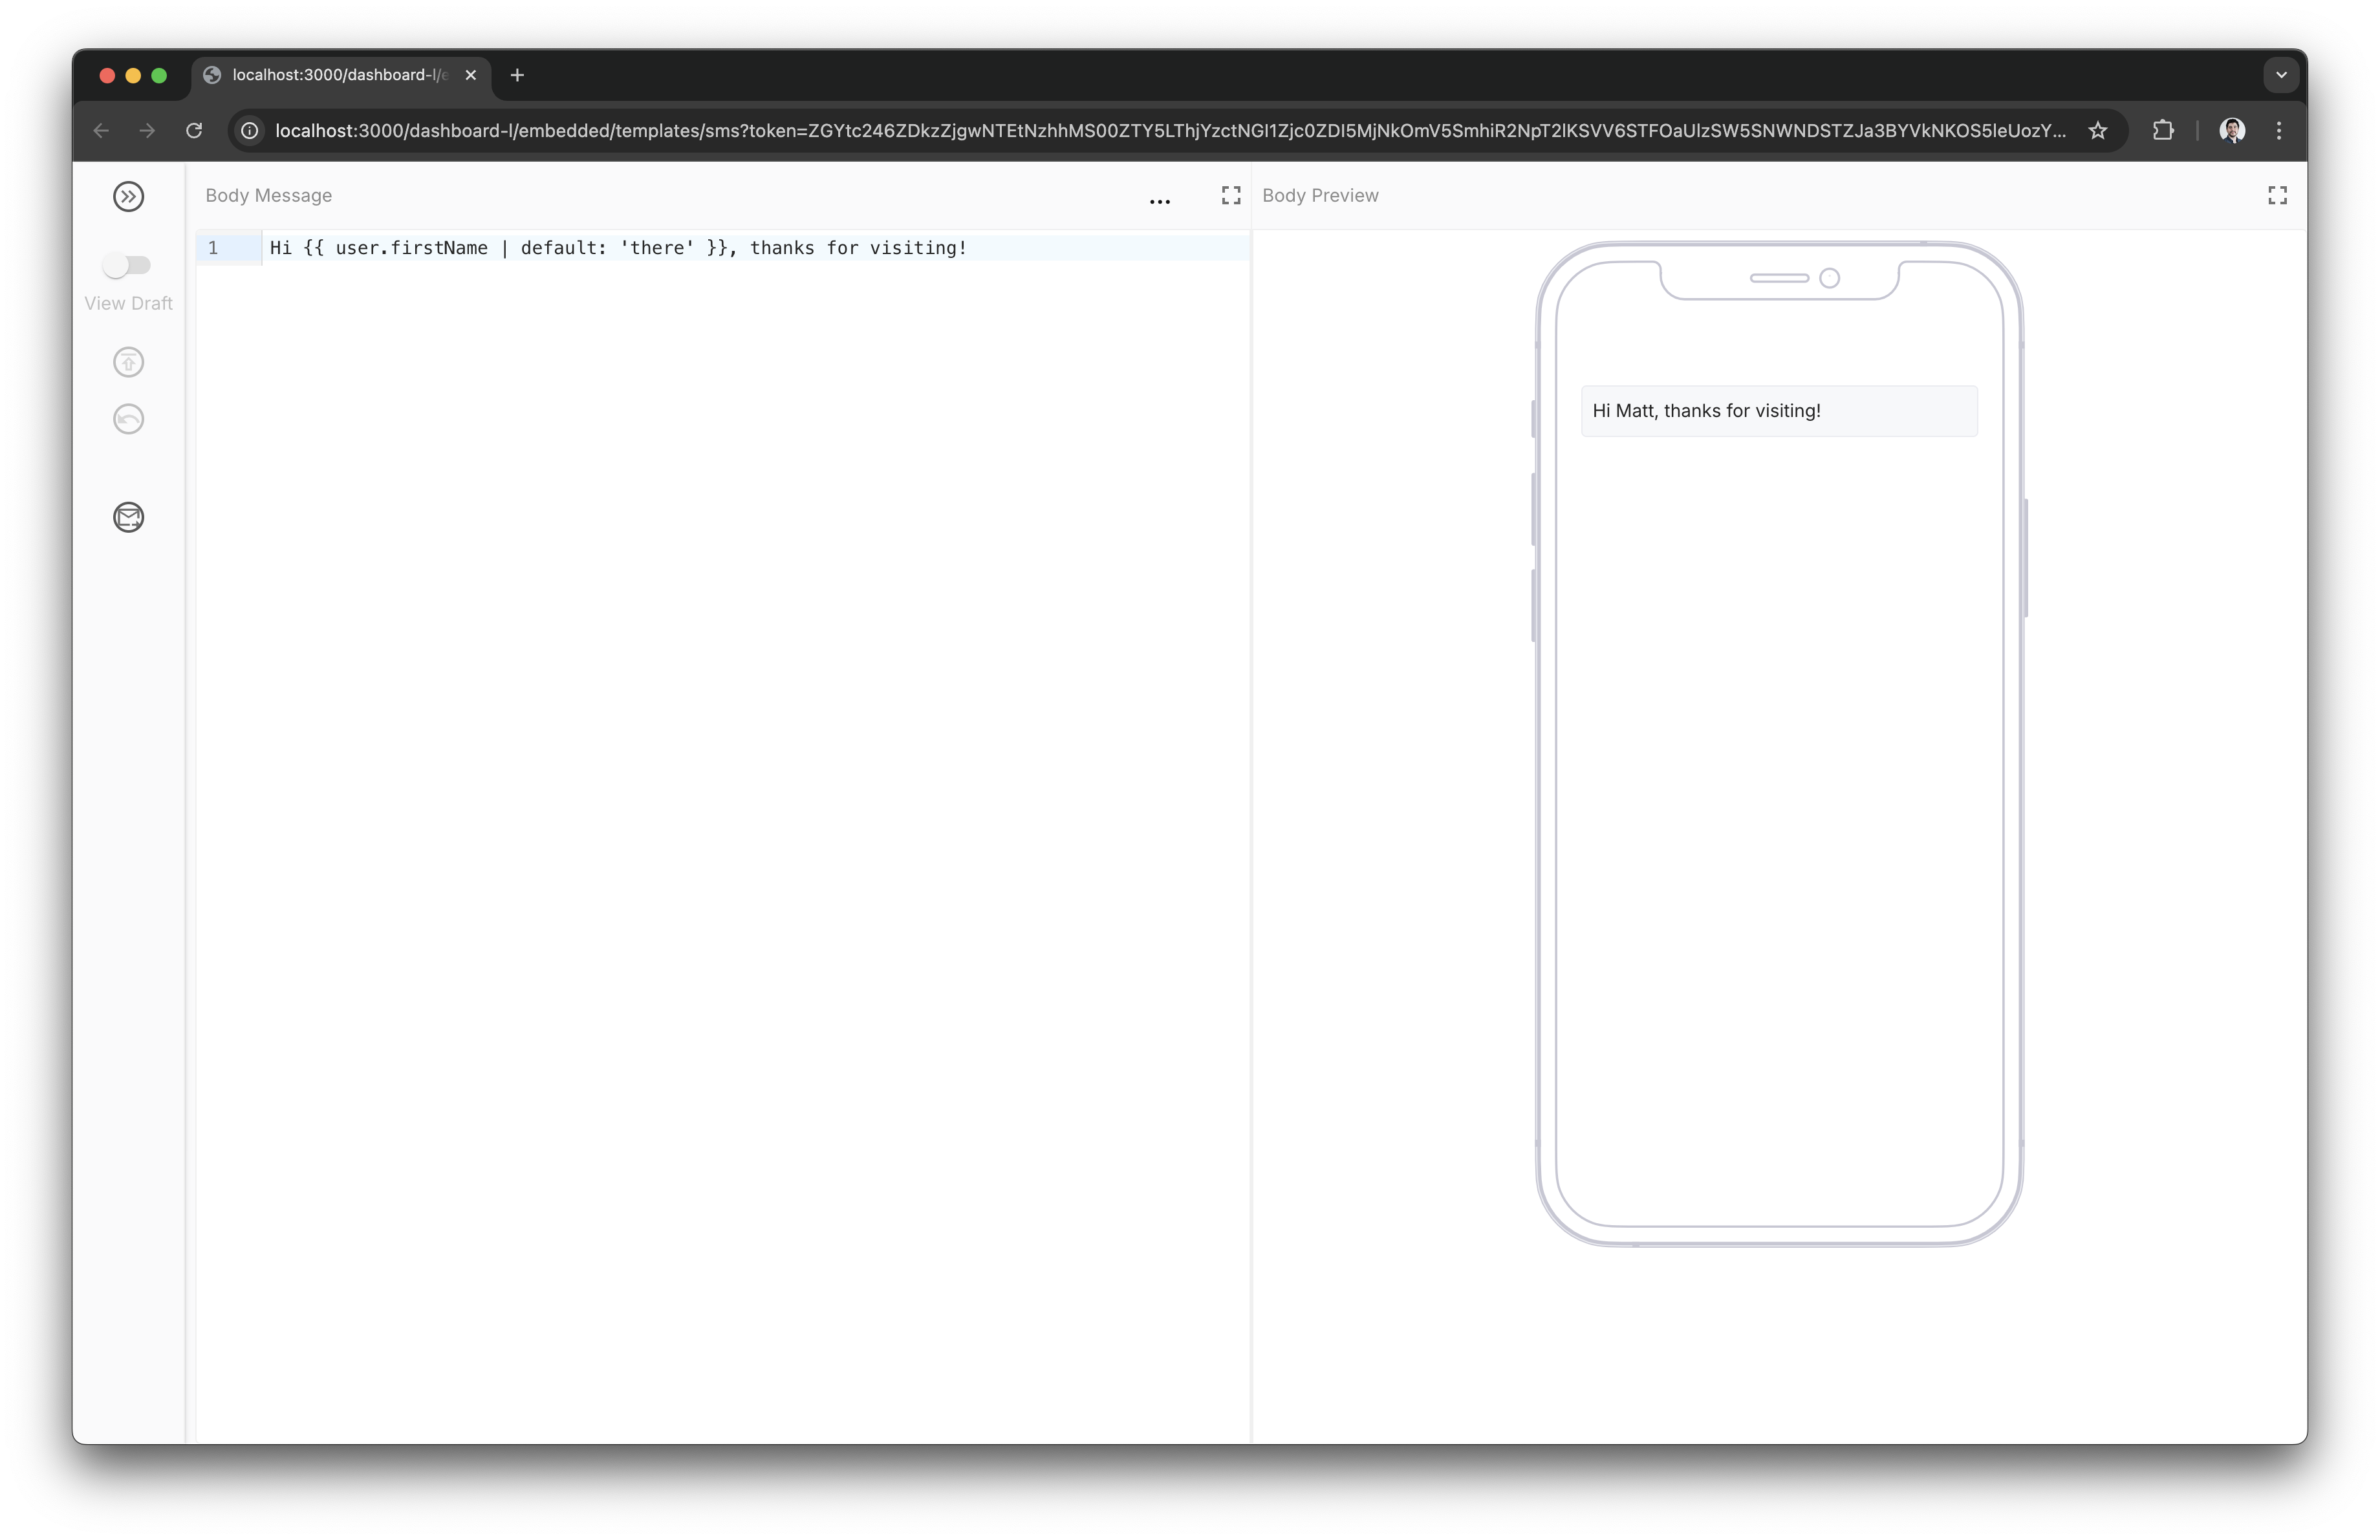
Task: Expand the sidebar with double-chevron icon
Action: point(128,197)
